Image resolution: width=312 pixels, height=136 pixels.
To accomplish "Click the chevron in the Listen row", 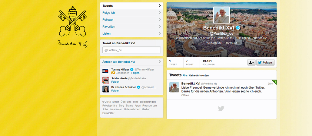I will (x=160, y=33).
